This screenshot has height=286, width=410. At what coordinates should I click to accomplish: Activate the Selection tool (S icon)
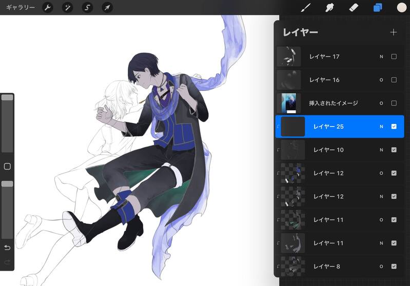pyautogui.click(x=87, y=8)
